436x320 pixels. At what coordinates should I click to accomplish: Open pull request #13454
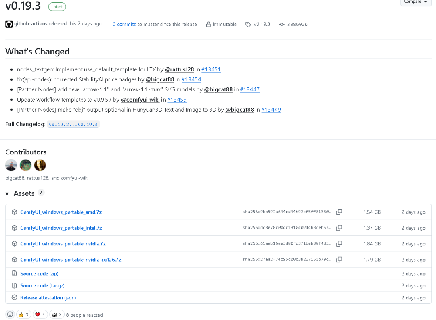coord(191,79)
